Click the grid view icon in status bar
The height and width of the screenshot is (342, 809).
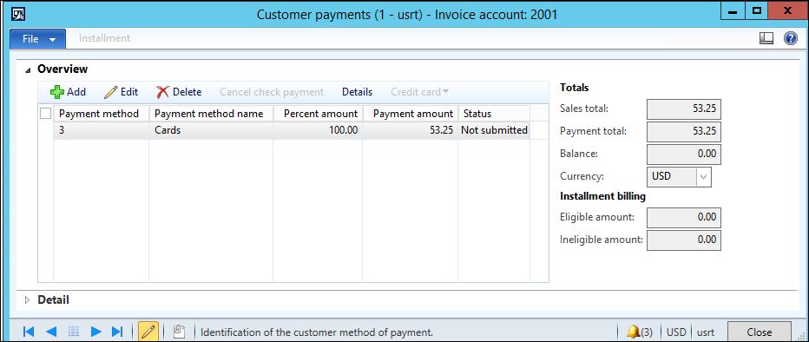73,332
